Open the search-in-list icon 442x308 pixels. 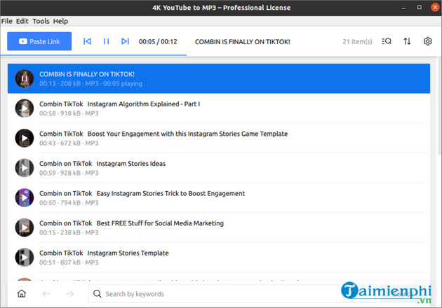click(387, 41)
